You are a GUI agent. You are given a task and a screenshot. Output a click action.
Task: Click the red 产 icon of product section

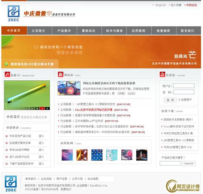[x=7, y=74]
